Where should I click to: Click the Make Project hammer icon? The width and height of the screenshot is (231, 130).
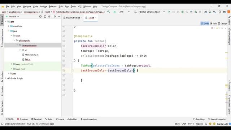[x=109, y=12]
